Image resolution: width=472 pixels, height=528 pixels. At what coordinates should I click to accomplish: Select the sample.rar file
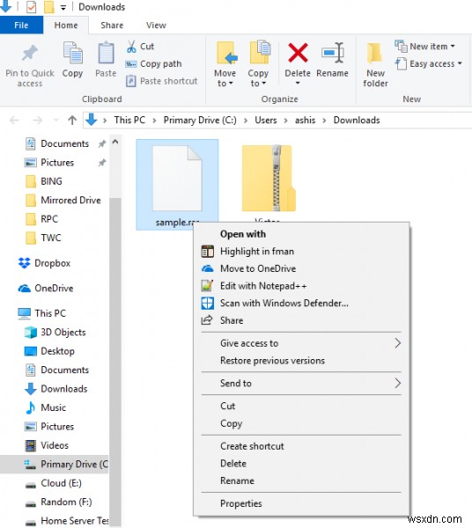click(x=177, y=185)
